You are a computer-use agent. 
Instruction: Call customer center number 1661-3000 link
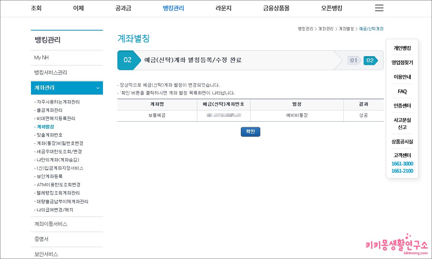[x=402, y=164]
